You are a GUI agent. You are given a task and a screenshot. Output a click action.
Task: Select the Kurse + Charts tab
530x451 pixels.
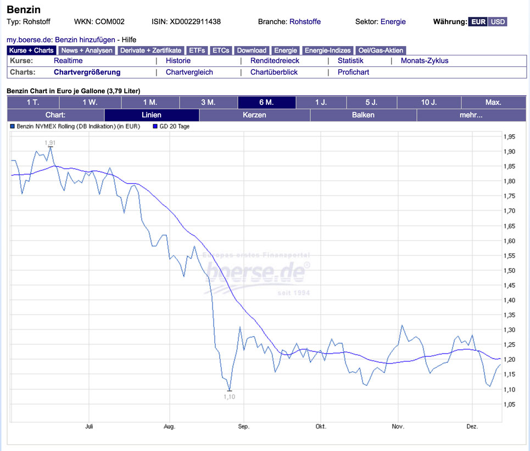coord(31,50)
